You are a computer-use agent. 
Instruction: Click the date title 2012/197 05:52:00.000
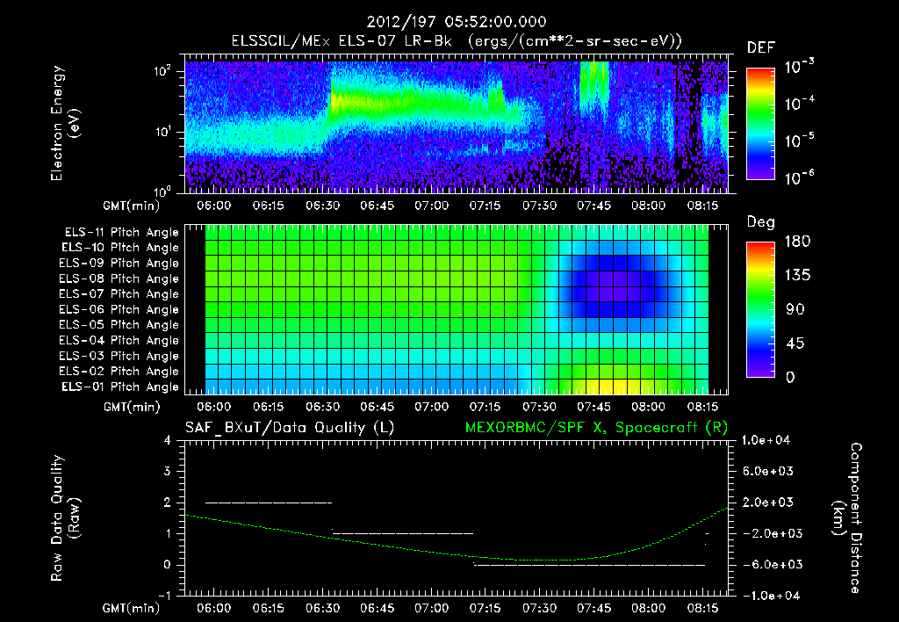click(x=457, y=22)
